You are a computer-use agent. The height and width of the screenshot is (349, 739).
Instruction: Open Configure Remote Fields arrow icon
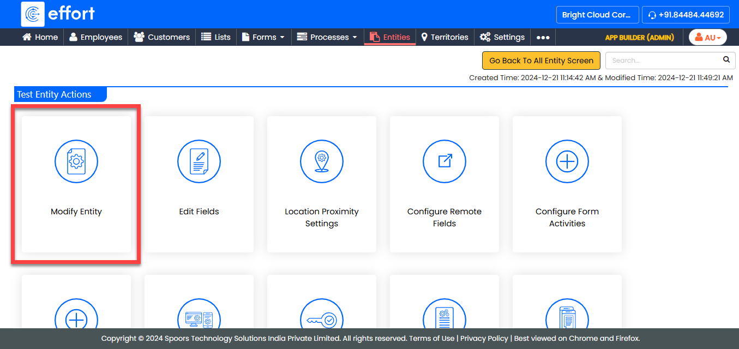click(x=444, y=161)
